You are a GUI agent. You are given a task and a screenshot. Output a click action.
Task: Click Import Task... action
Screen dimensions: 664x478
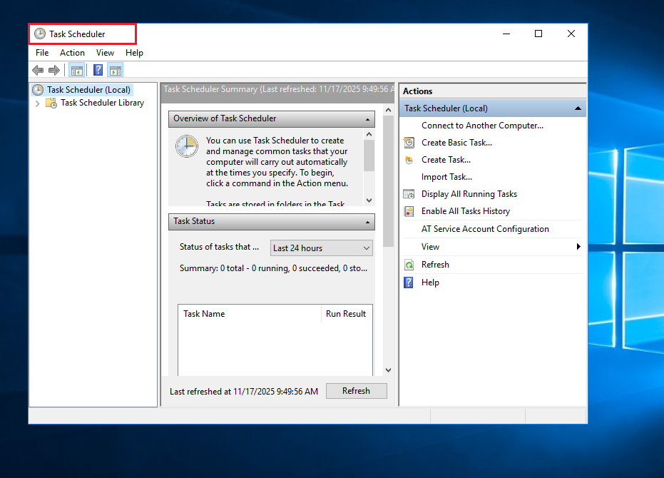tap(446, 177)
